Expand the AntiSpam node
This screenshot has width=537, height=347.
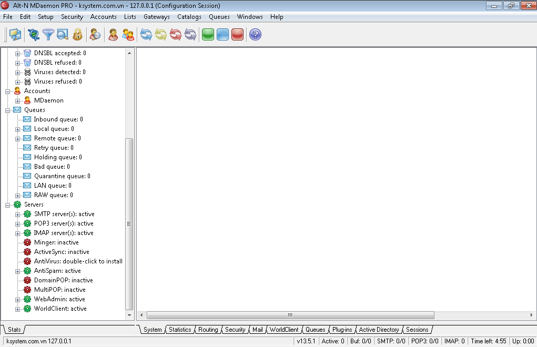coord(17,272)
